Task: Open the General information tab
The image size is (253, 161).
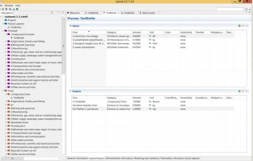Action: pos(78,158)
